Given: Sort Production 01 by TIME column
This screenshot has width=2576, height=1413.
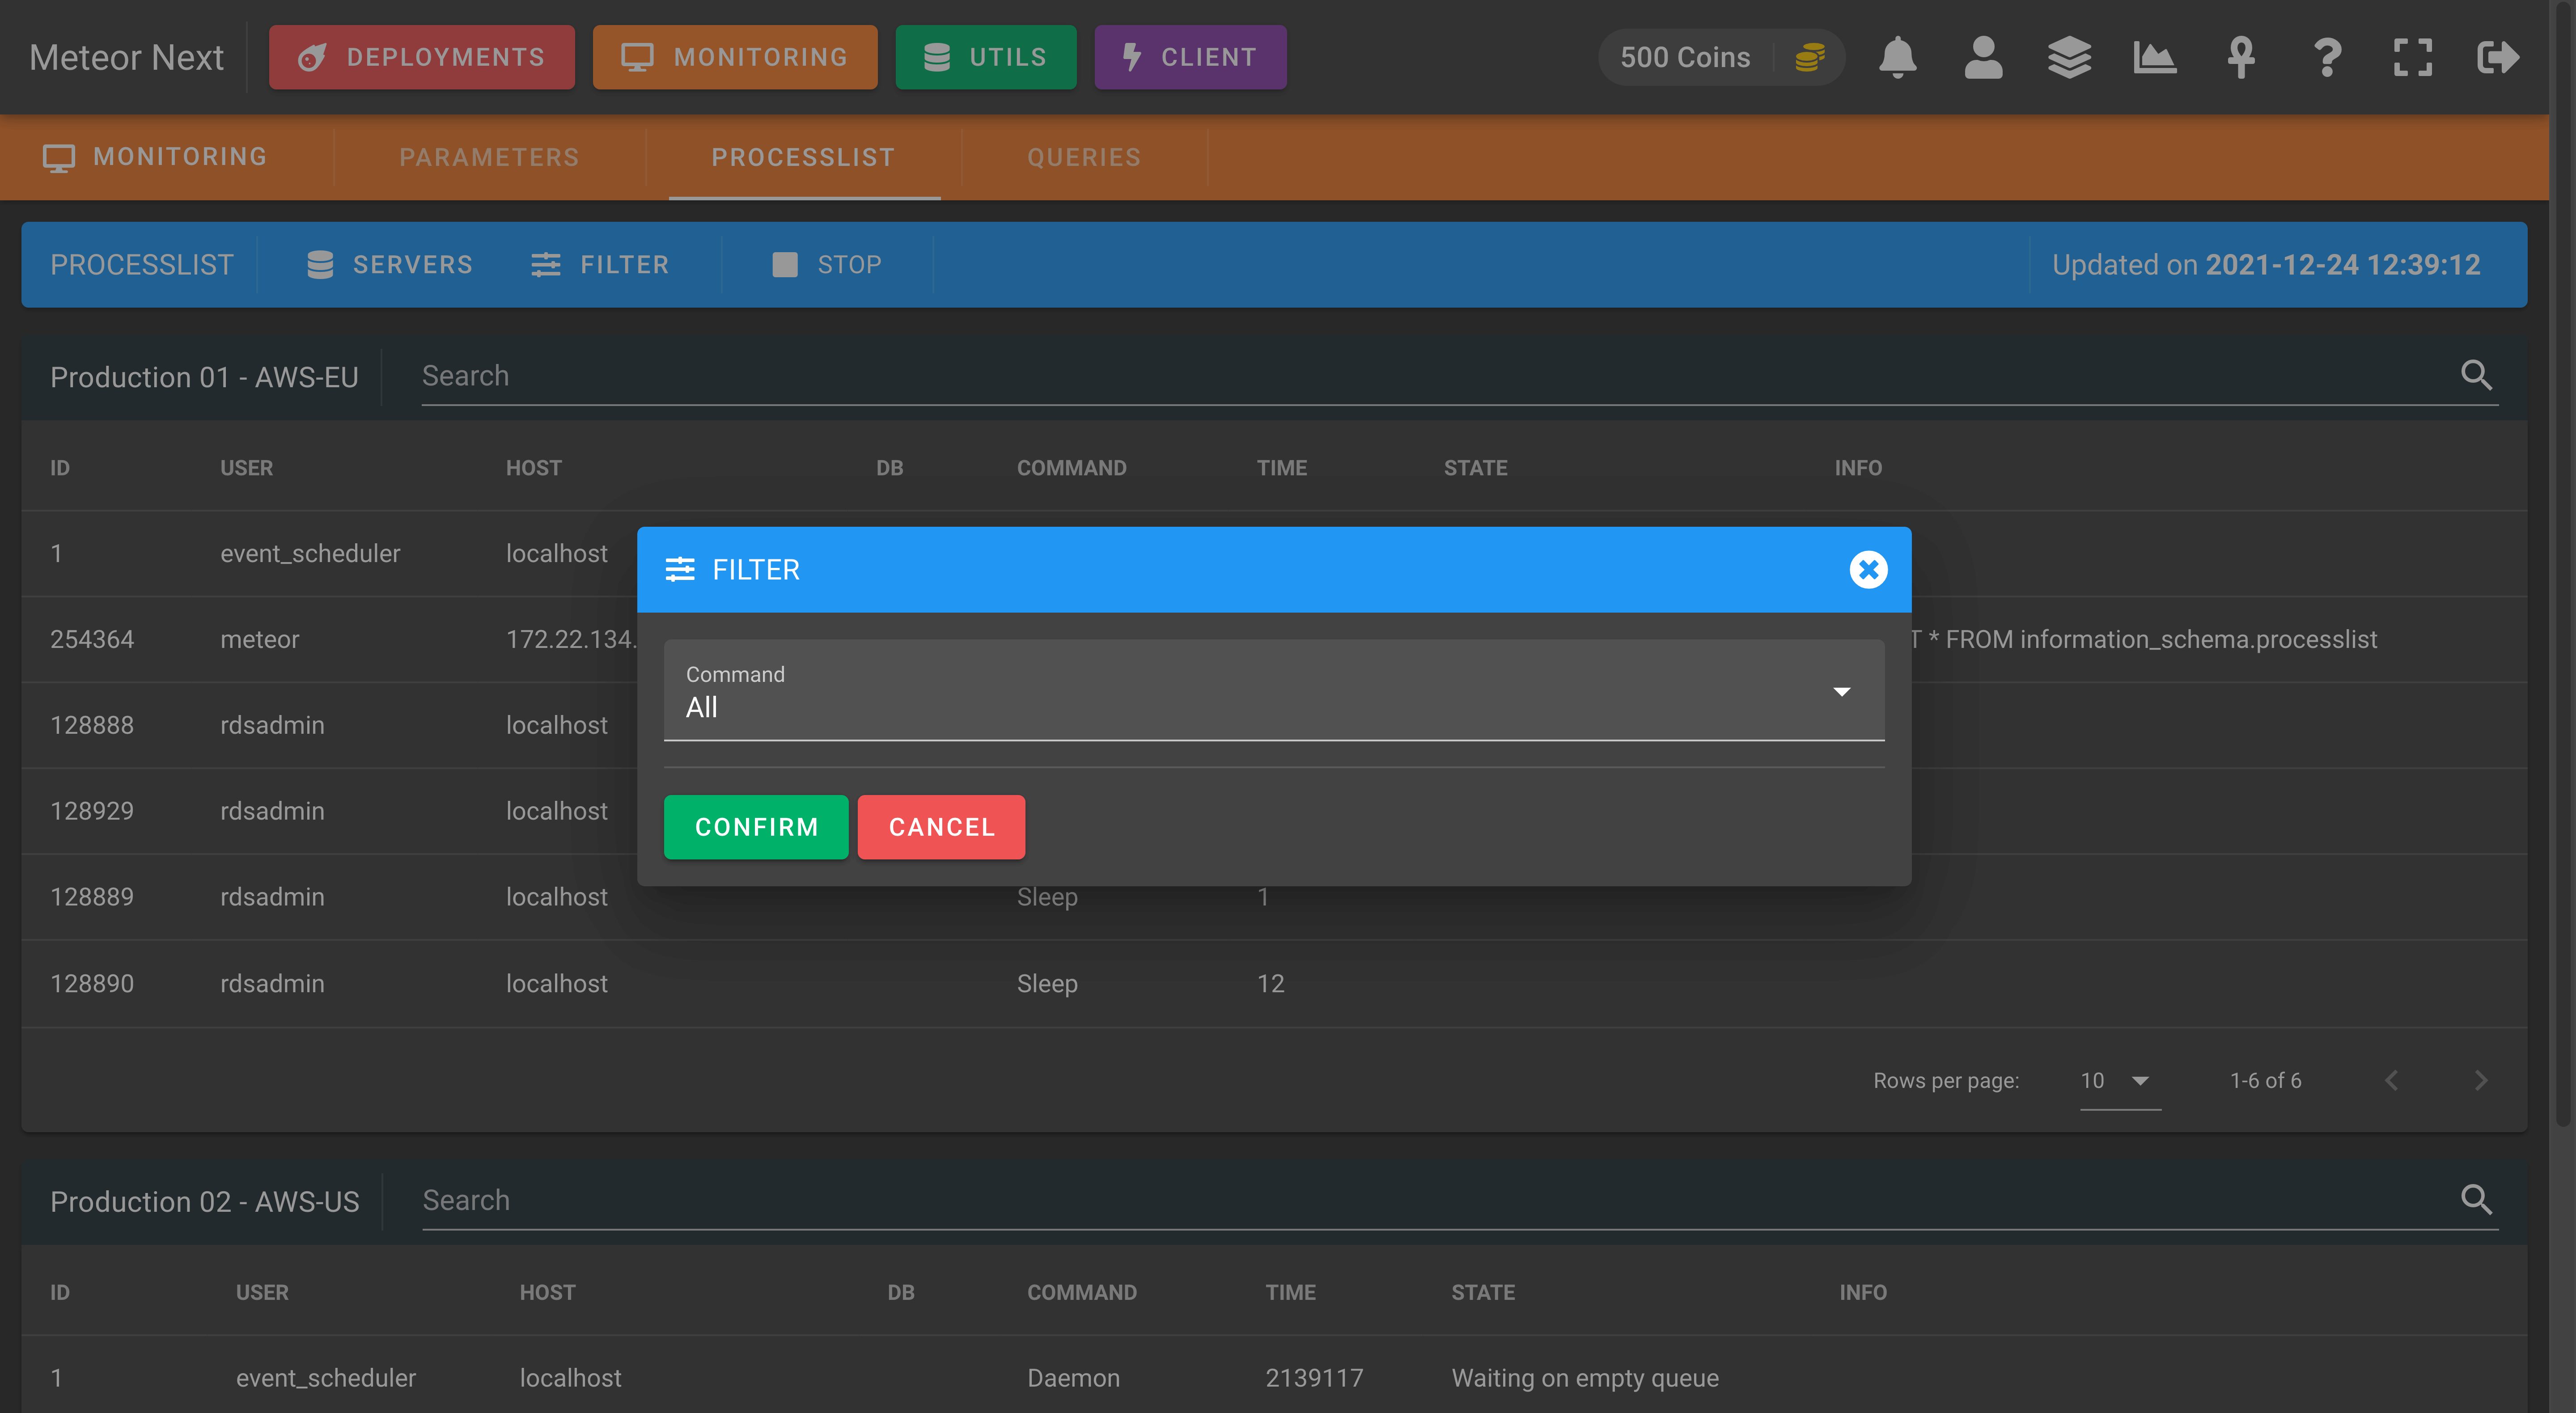Looking at the screenshot, I should pos(1282,468).
